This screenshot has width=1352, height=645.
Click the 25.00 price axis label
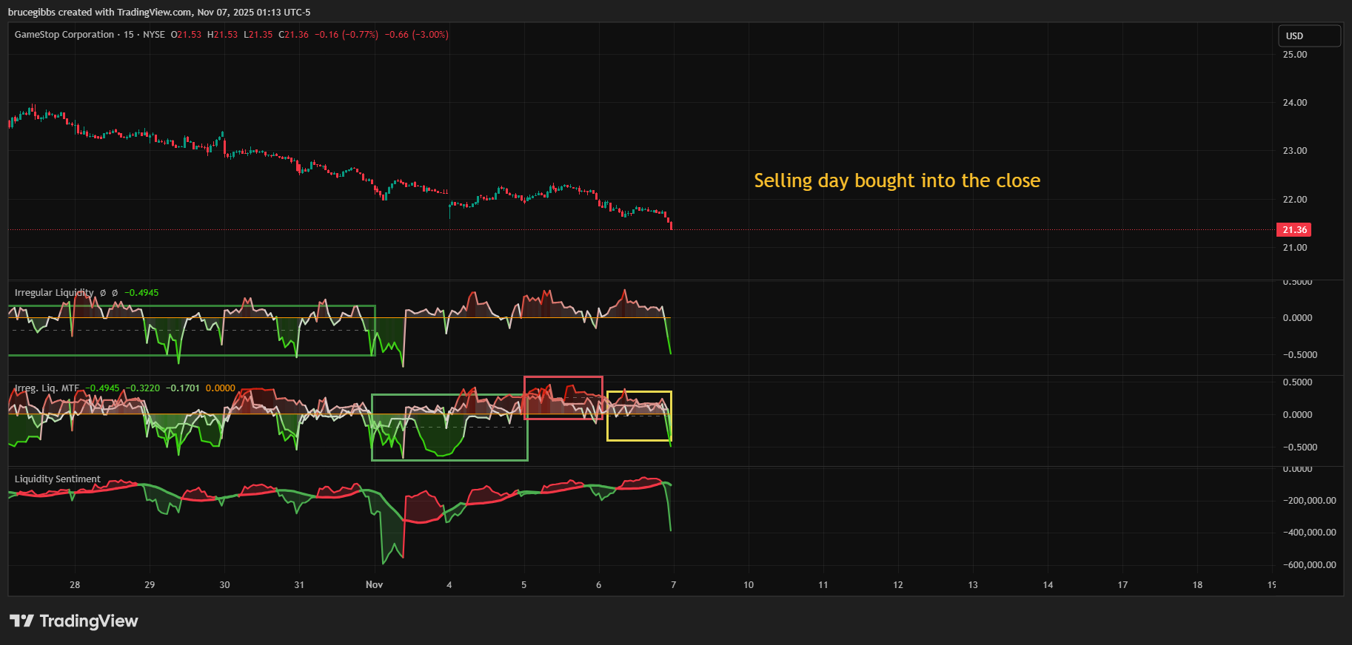point(1294,55)
